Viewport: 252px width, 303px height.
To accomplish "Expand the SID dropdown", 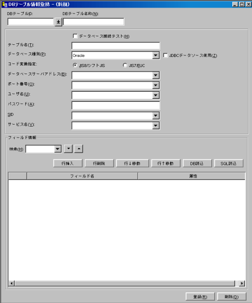I will pyautogui.click(x=156, y=115).
